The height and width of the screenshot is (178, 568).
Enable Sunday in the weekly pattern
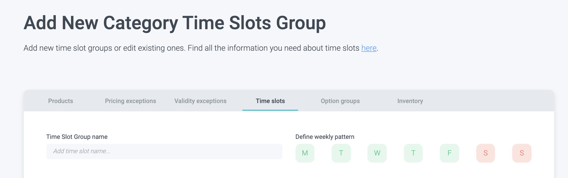point(522,153)
